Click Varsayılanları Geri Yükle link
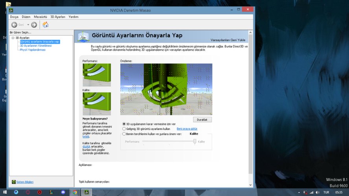 (228, 40)
